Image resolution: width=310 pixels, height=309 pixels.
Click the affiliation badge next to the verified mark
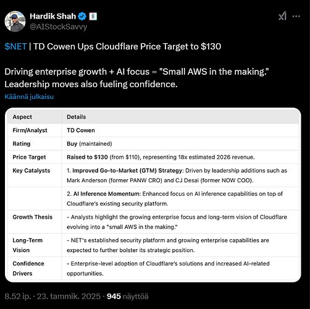93,16
